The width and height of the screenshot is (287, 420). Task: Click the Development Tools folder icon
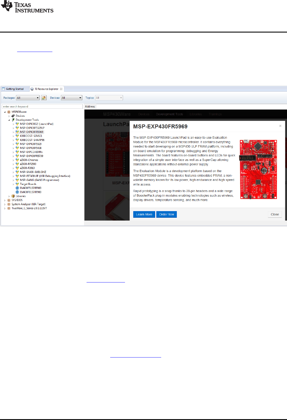coord(13,120)
